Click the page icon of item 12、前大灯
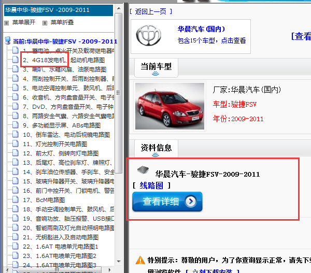 coord(16,153)
